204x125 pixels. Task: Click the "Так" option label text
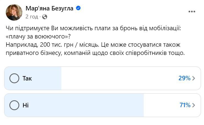coord(27,78)
